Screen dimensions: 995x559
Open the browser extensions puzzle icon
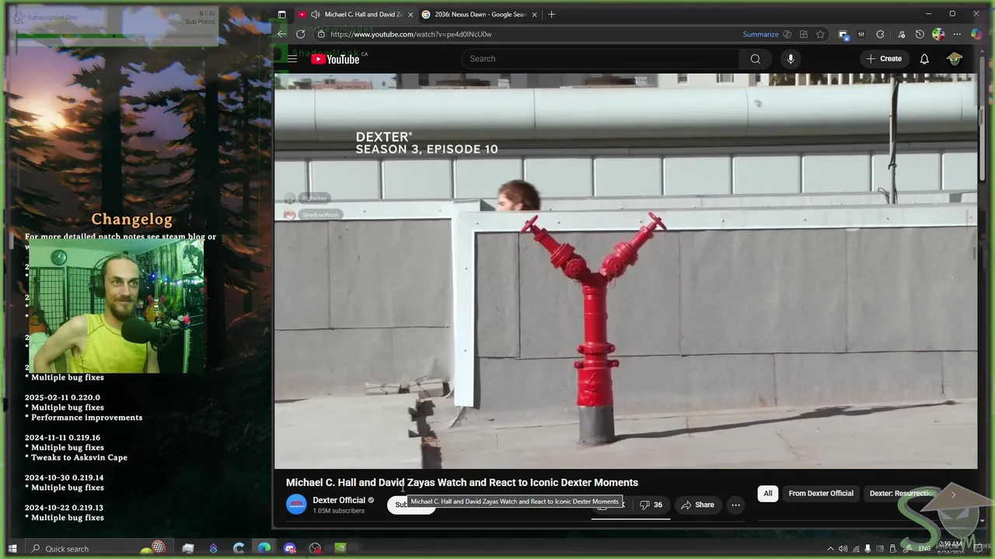[x=880, y=34]
